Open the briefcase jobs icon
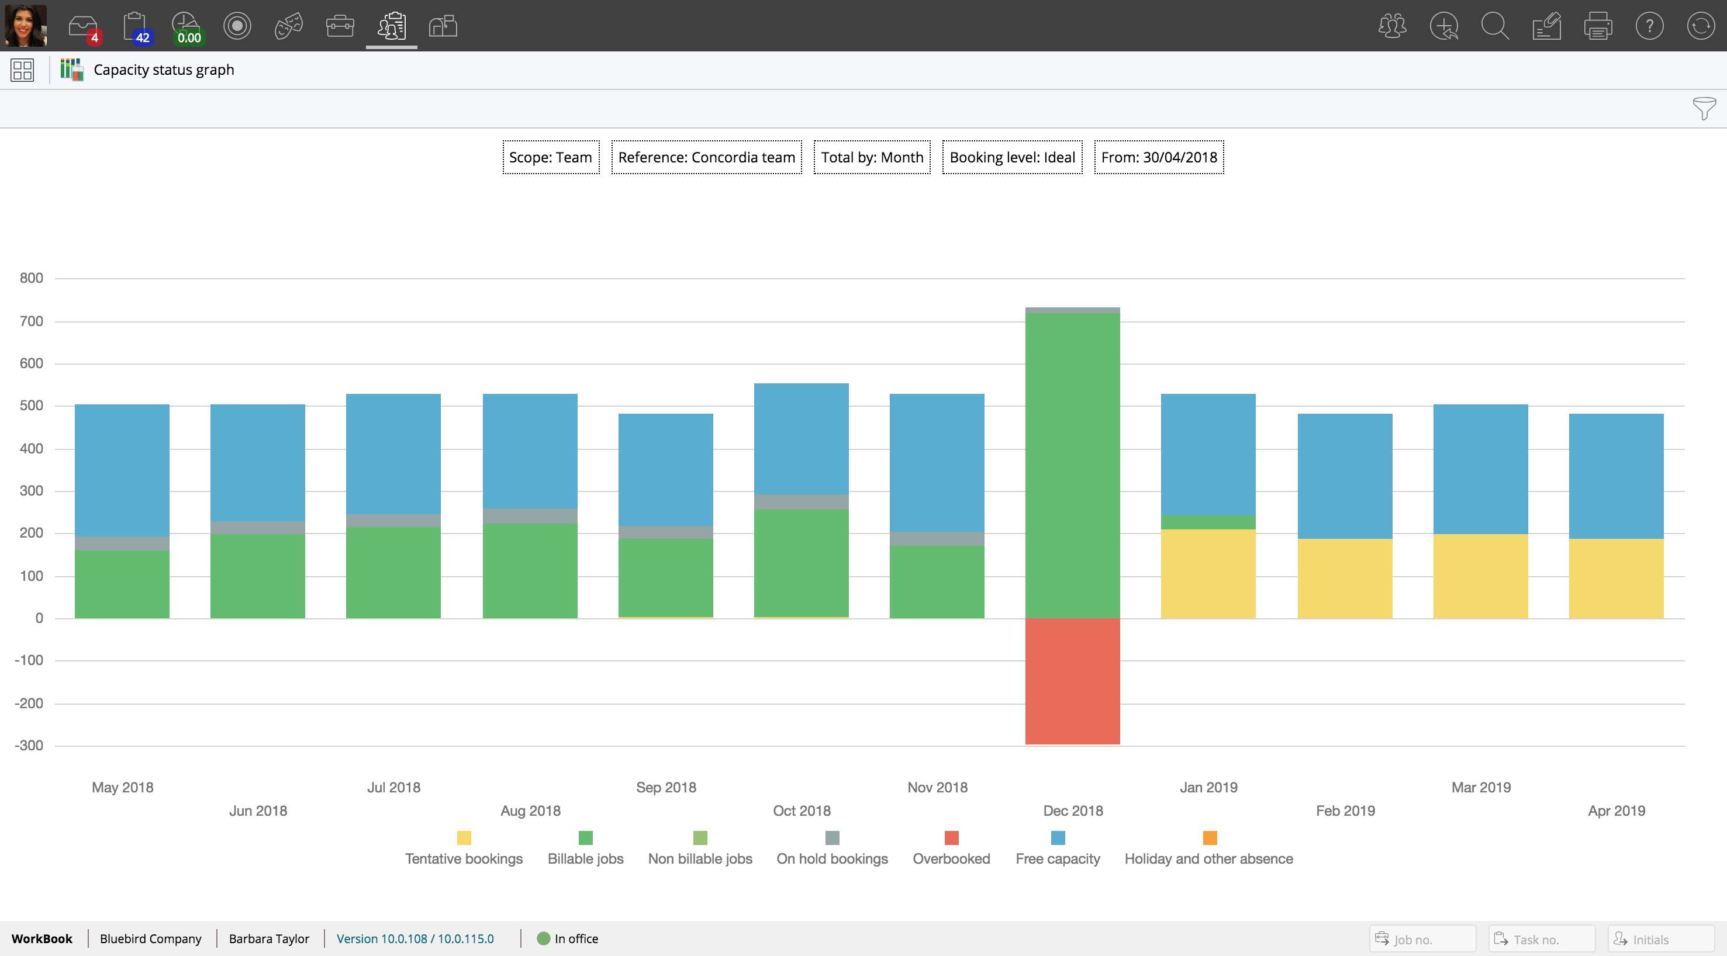Image resolution: width=1727 pixels, height=956 pixels. point(340,27)
